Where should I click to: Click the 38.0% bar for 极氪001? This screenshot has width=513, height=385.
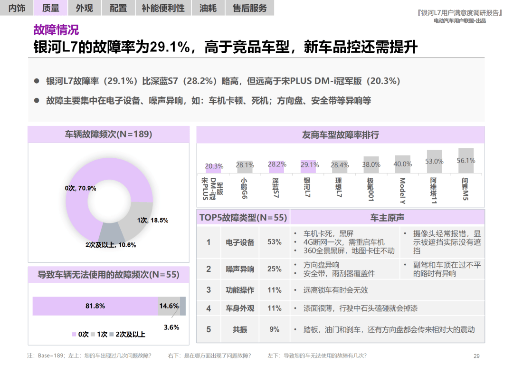[x=371, y=164]
